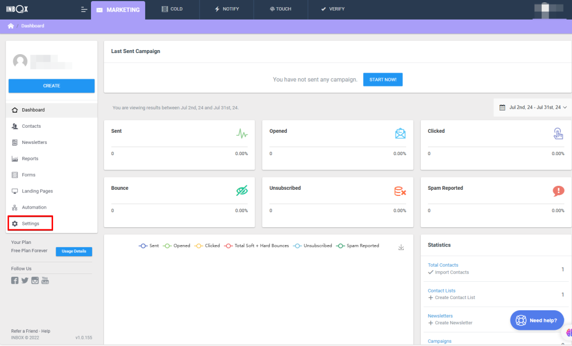Click the user avatar icon in sidebar
This screenshot has height=346, width=572.
click(x=20, y=61)
